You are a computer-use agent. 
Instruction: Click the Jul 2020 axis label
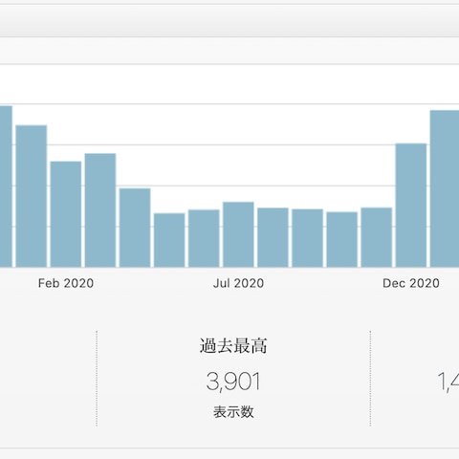point(238,283)
